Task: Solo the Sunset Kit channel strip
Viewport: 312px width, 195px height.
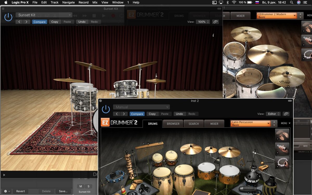Action: (88, 186)
